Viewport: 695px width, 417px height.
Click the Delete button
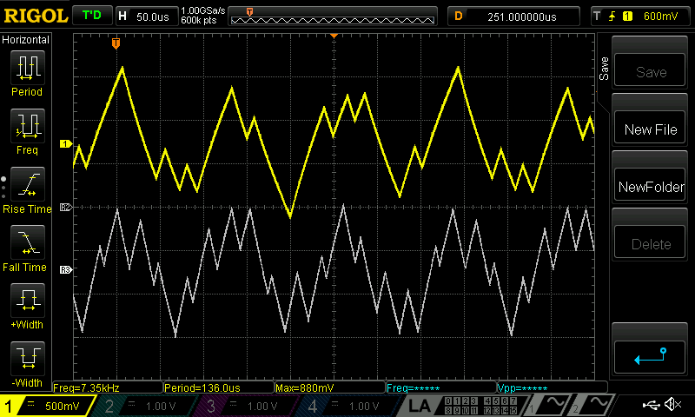pyautogui.click(x=650, y=243)
